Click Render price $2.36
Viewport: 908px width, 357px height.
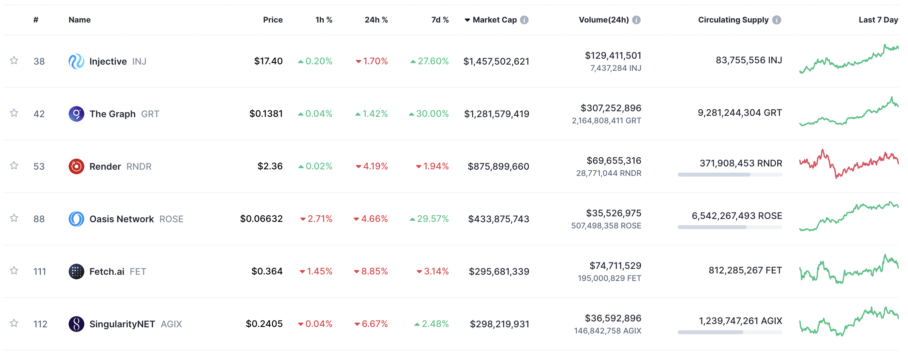pyautogui.click(x=270, y=166)
